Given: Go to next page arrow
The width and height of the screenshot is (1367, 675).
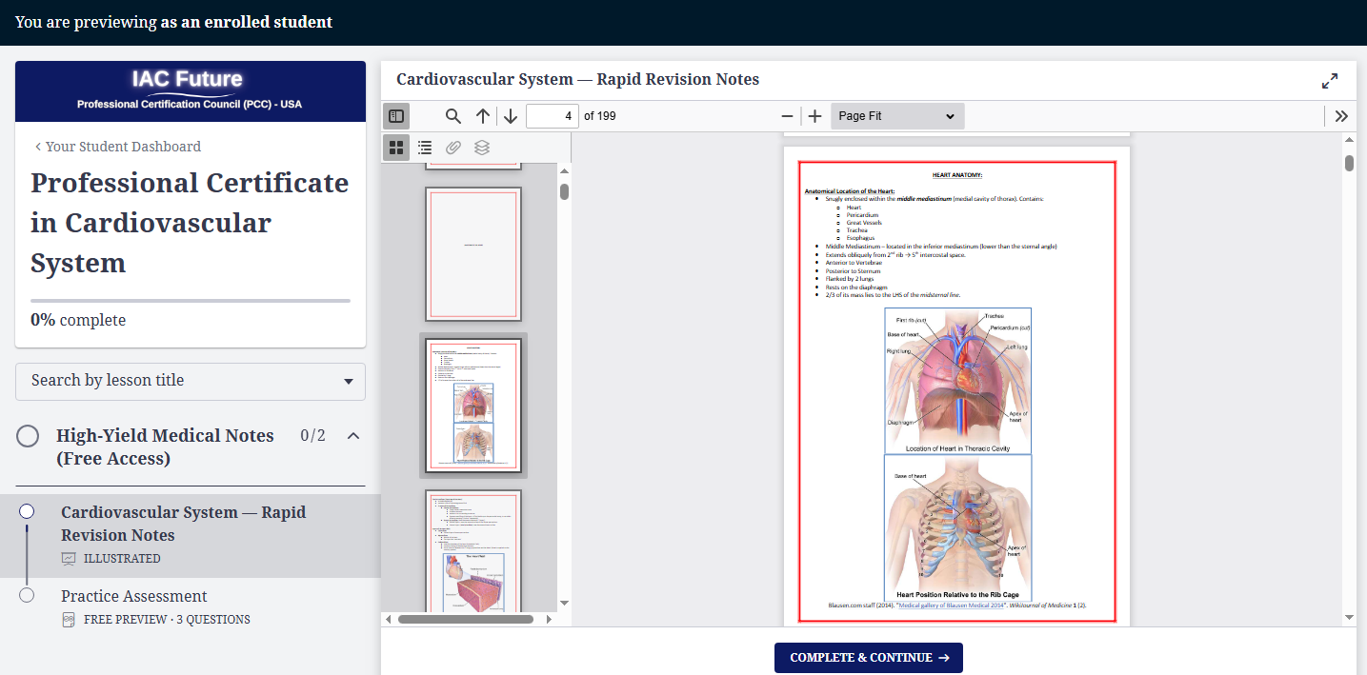Looking at the screenshot, I should [511, 116].
